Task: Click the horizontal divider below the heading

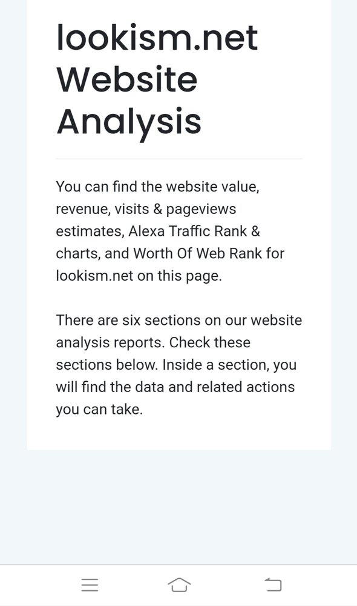Action: (179, 159)
